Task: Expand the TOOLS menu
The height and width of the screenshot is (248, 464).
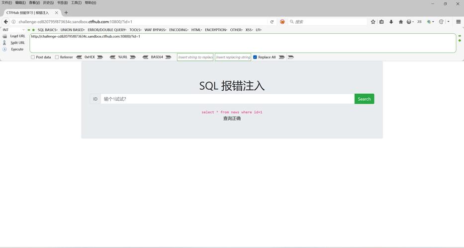Action: click(x=135, y=30)
